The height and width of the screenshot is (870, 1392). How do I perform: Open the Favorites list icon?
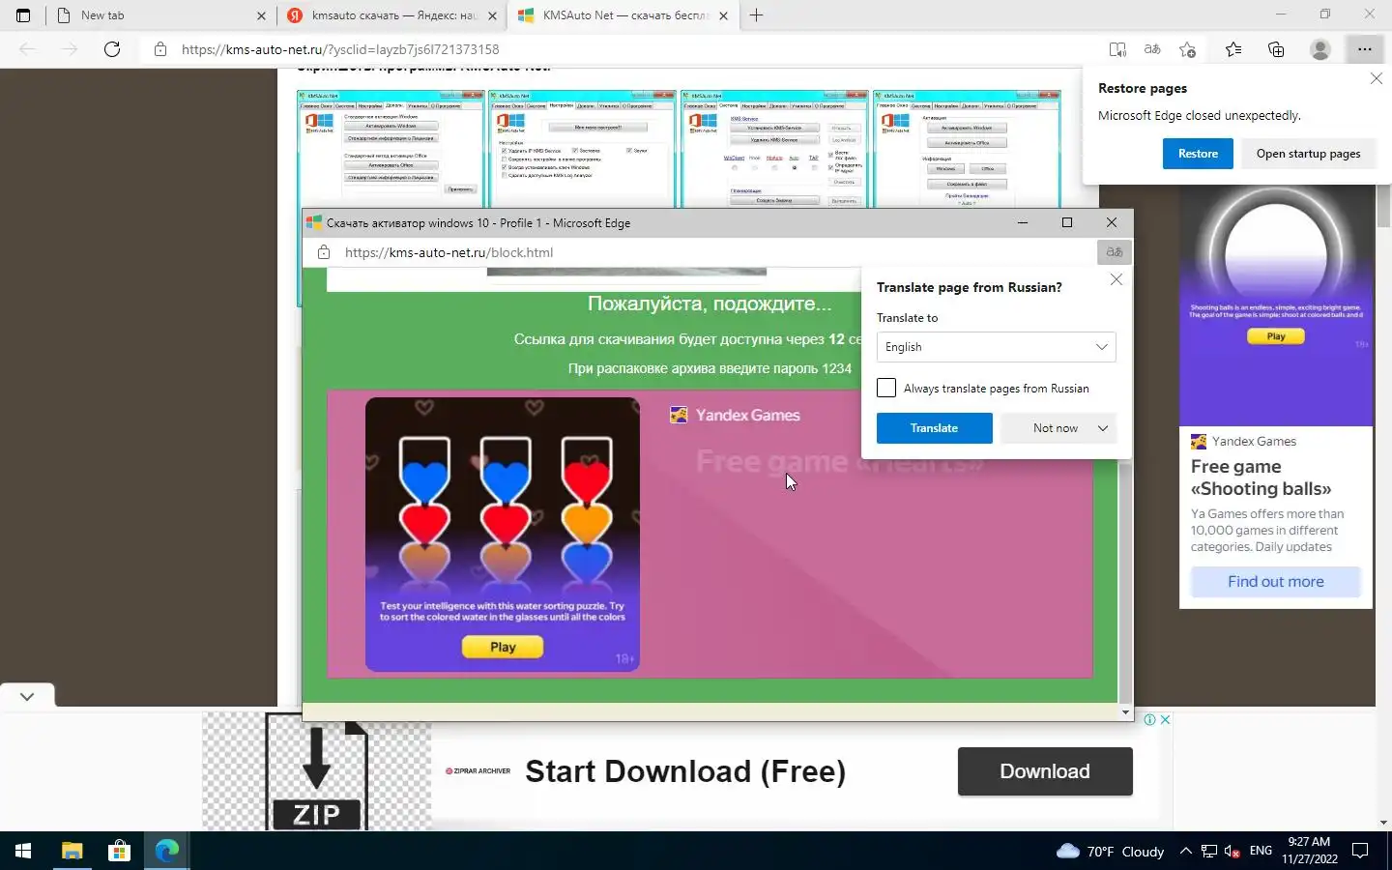(x=1233, y=49)
